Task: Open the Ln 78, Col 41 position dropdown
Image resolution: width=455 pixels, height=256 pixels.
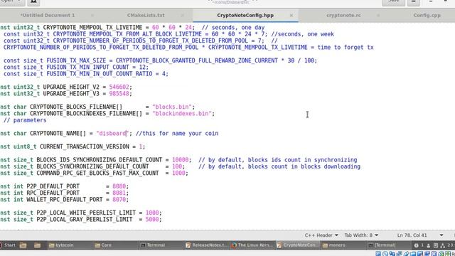Action: pos(420,235)
